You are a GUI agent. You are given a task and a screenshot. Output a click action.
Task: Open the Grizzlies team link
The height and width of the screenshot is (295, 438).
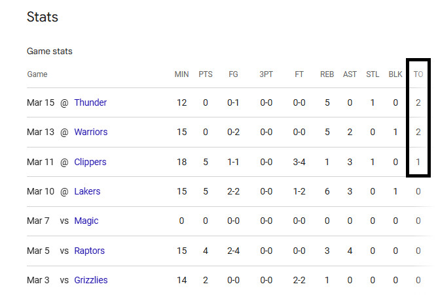coord(91,280)
